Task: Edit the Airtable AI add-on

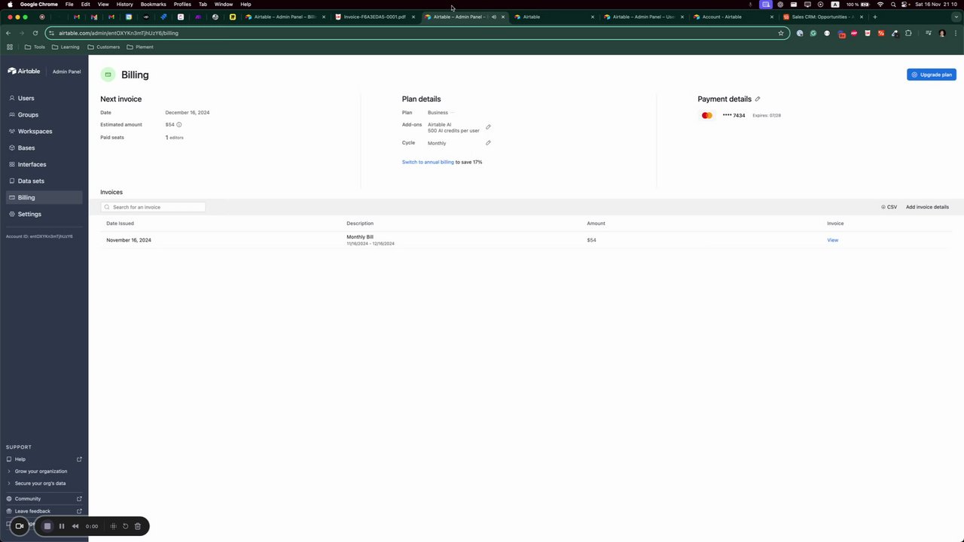Action: pyautogui.click(x=488, y=127)
